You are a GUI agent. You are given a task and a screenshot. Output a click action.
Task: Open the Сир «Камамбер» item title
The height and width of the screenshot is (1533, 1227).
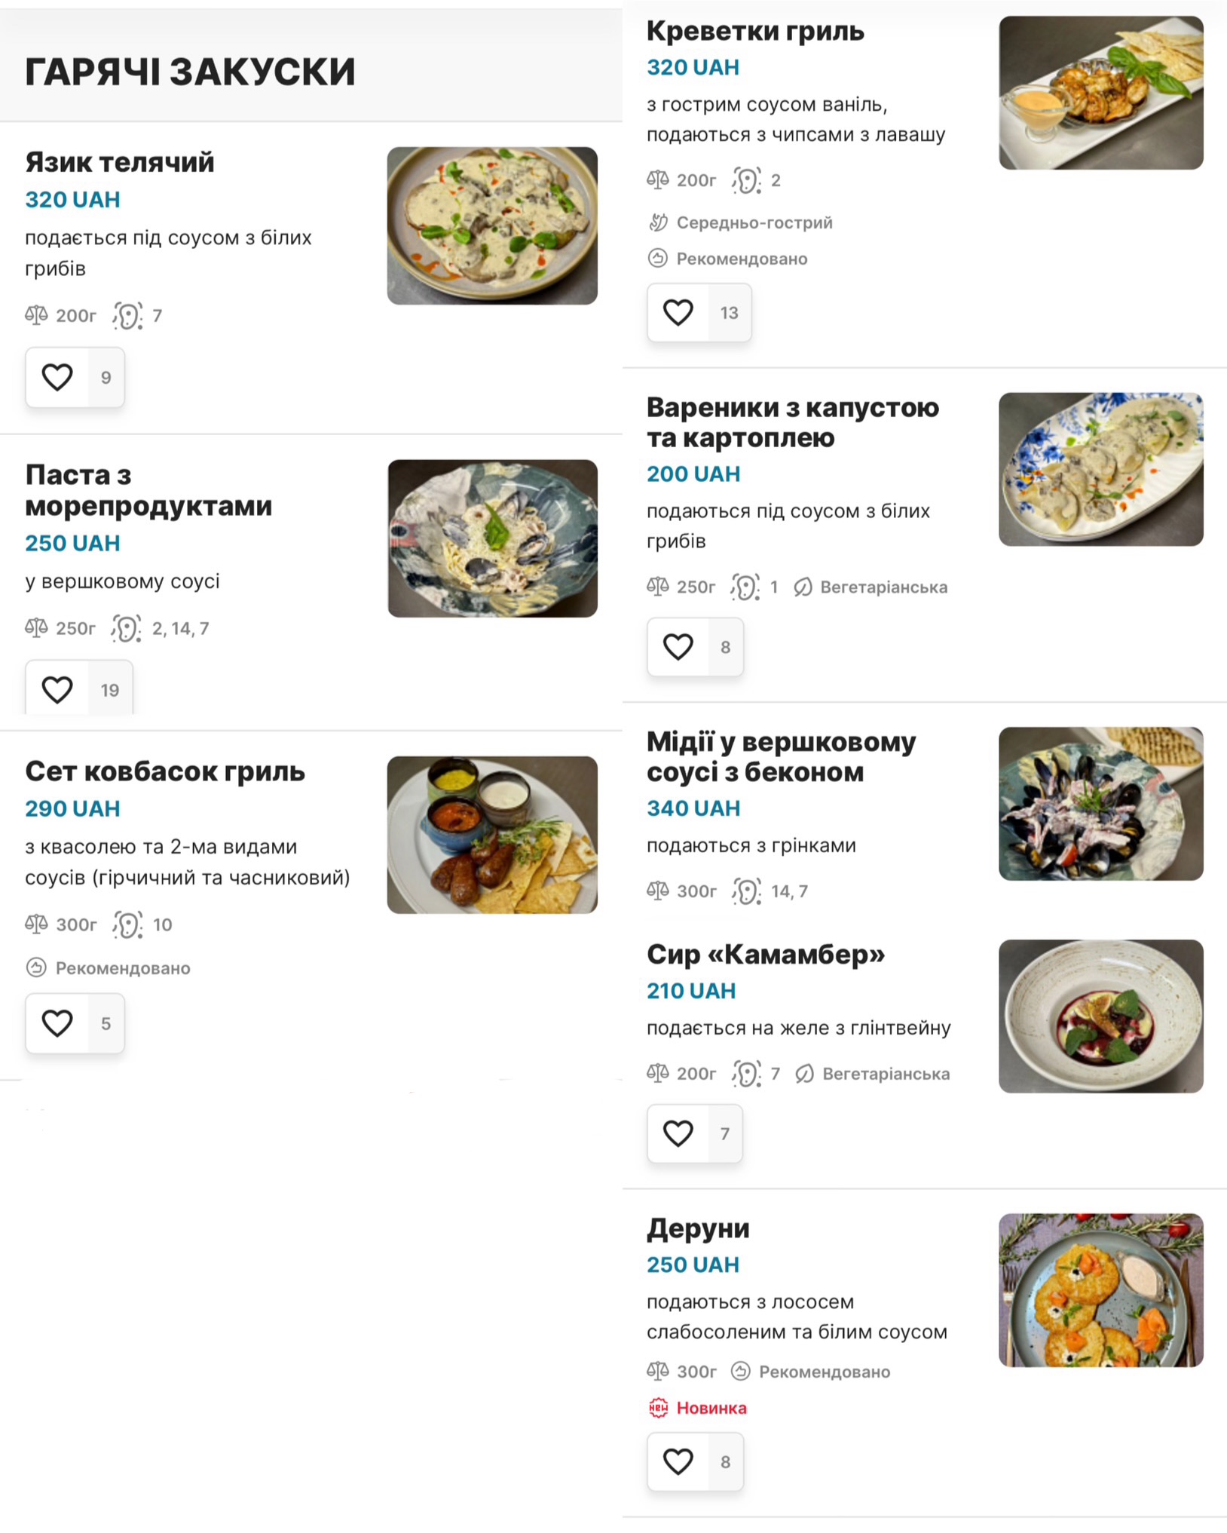(x=766, y=954)
